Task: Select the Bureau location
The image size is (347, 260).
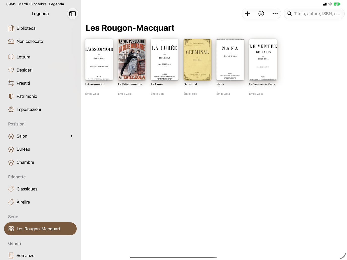Action: click(40, 149)
